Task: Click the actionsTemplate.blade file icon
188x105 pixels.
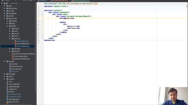Action: pyautogui.click(x=13, y=54)
